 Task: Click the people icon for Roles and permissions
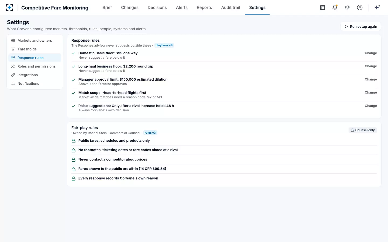(x=13, y=66)
